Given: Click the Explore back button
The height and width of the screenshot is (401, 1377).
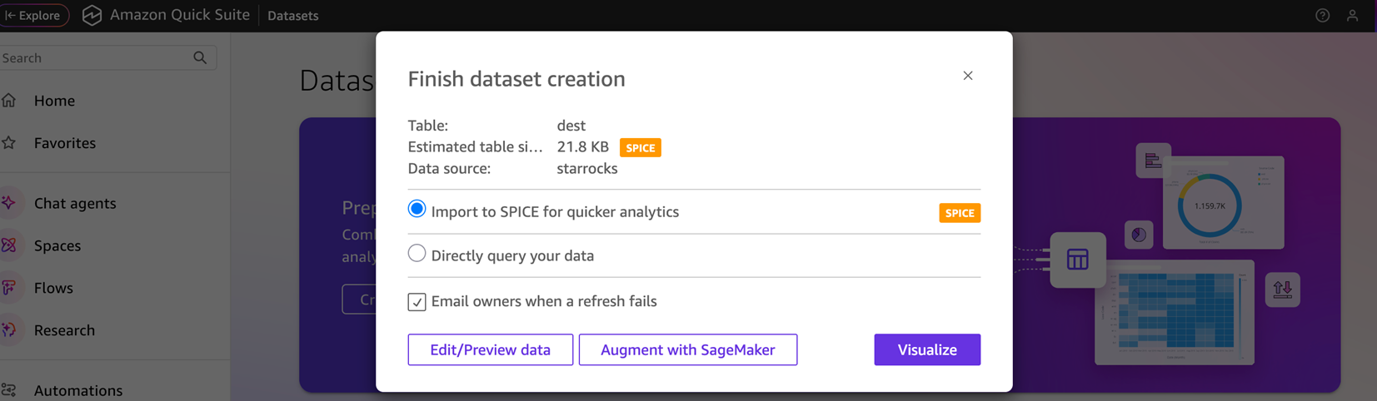Looking at the screenshot, I should pyautogui.click(x=33, y=15).
